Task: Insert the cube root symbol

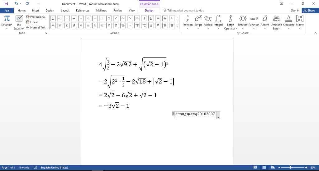Action: pyautogui.click(x=88, y=26)
